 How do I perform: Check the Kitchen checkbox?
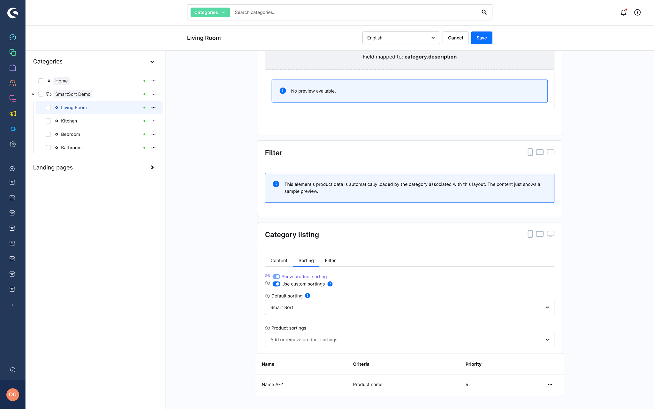(48, 121)
